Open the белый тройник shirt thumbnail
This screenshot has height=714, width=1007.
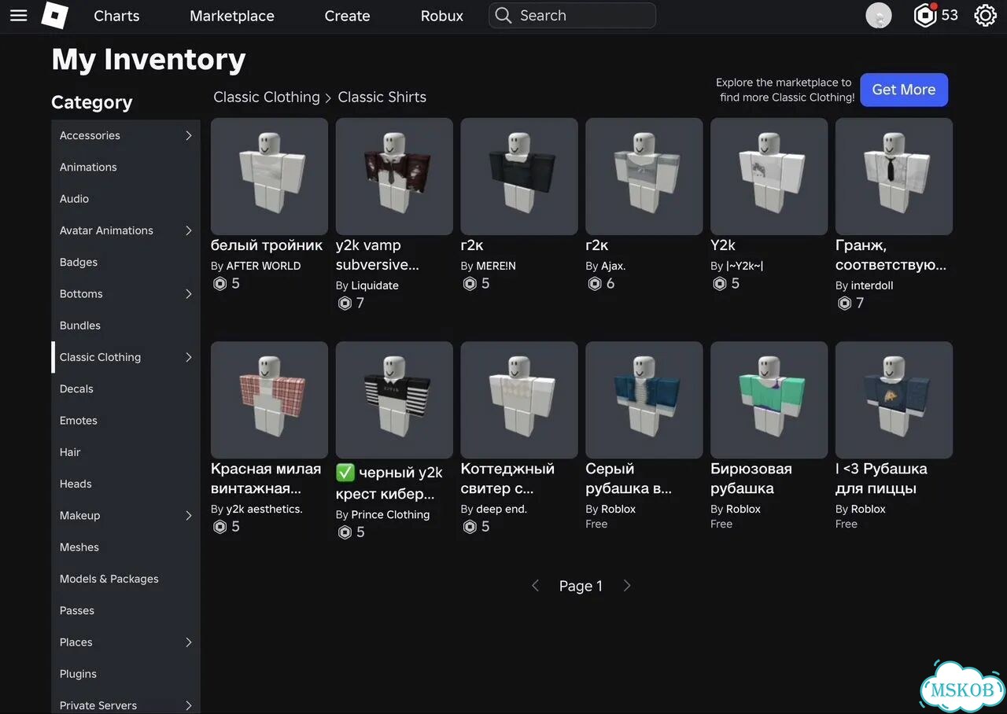[x=269, y=176]
